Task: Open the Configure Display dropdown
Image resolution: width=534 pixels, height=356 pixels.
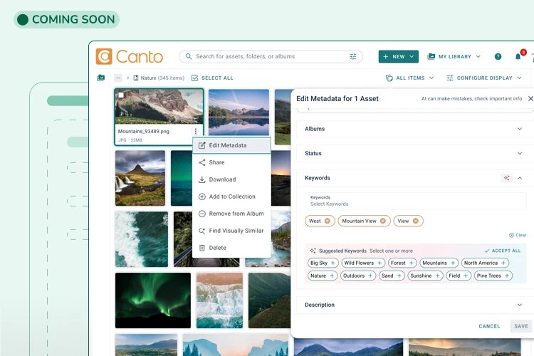Action: pyautogui.click(x=484, y=78)
